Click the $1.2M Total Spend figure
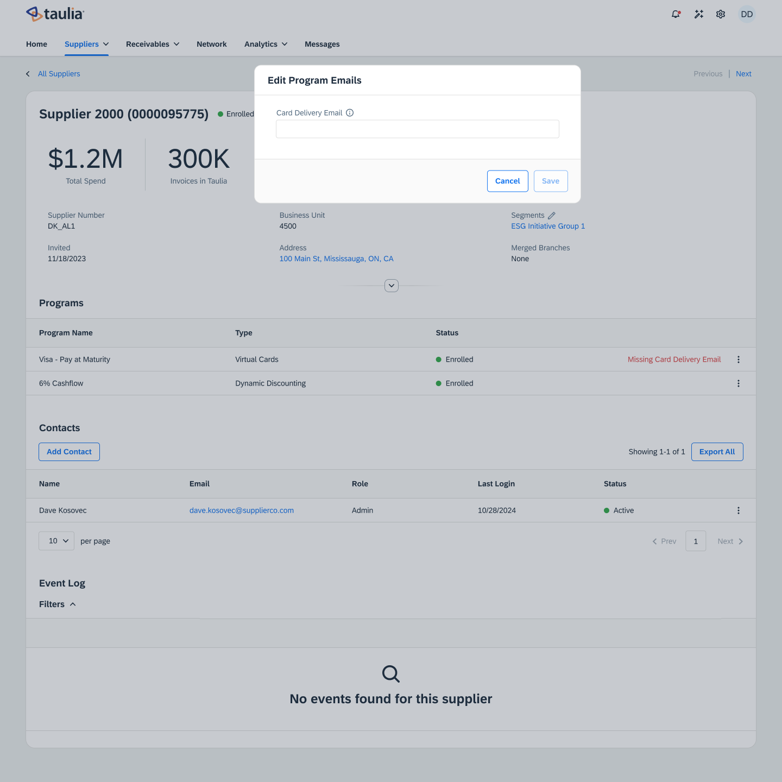 pyautogui.click(x=86, y=159)
